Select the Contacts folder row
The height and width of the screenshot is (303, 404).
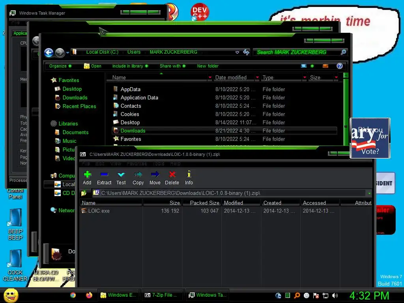pyautogui.click(x=224, y=106)
